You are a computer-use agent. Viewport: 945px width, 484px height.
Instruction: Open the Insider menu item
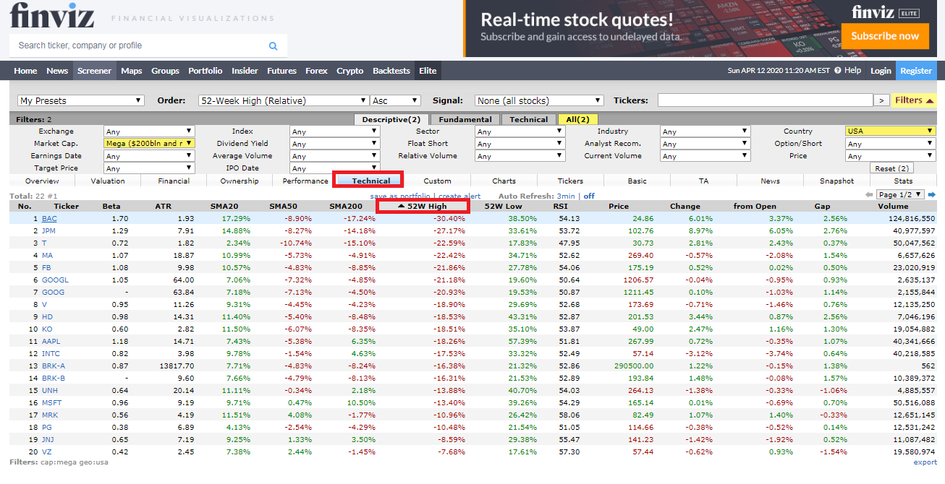245,71
